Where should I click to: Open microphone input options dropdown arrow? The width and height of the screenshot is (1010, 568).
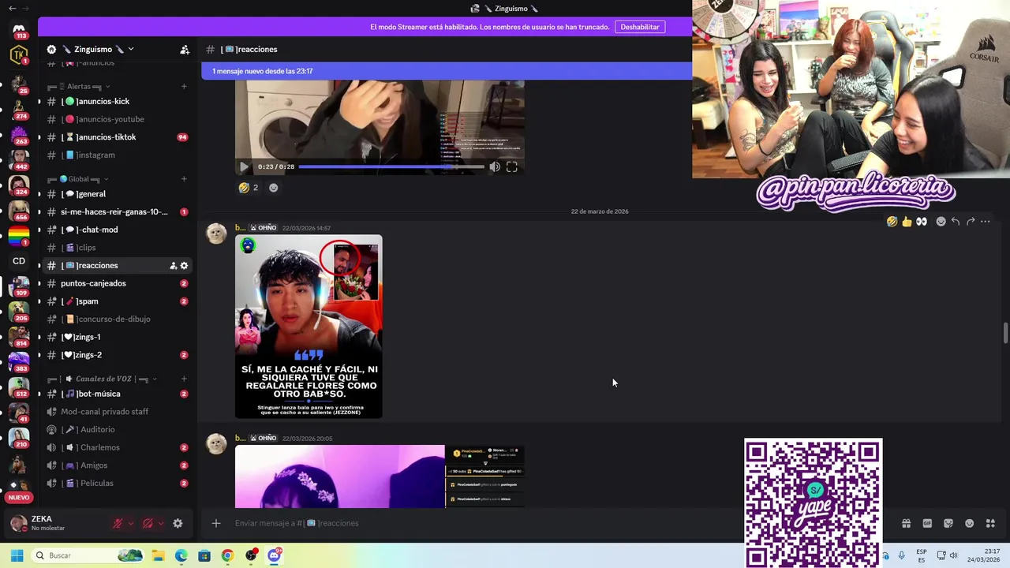131,523
